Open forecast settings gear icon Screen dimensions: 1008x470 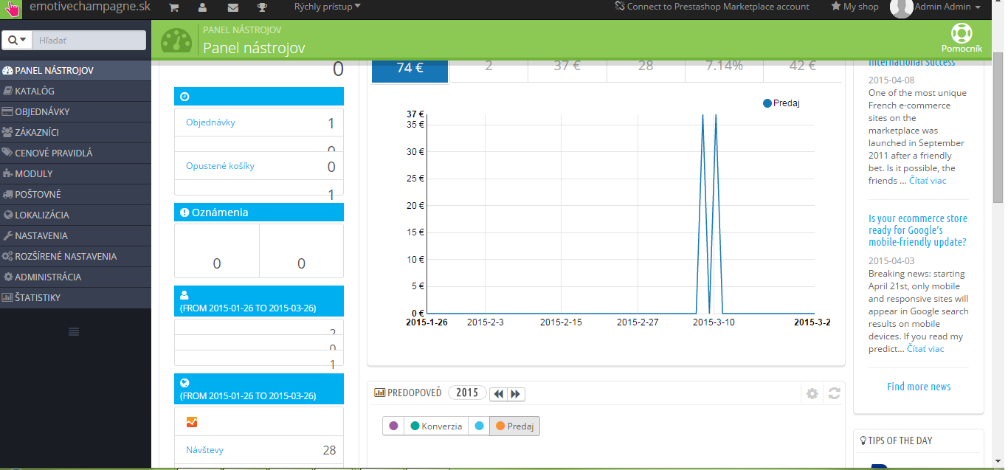[812, 393]
